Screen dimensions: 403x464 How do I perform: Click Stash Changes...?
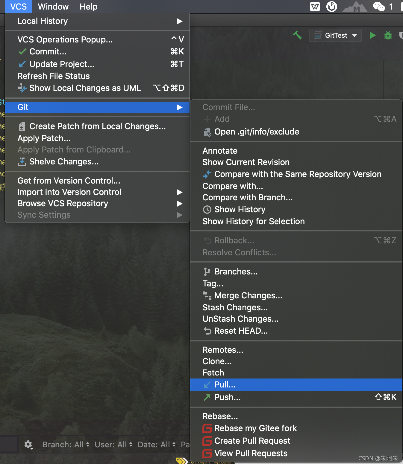tap(296, 307)
